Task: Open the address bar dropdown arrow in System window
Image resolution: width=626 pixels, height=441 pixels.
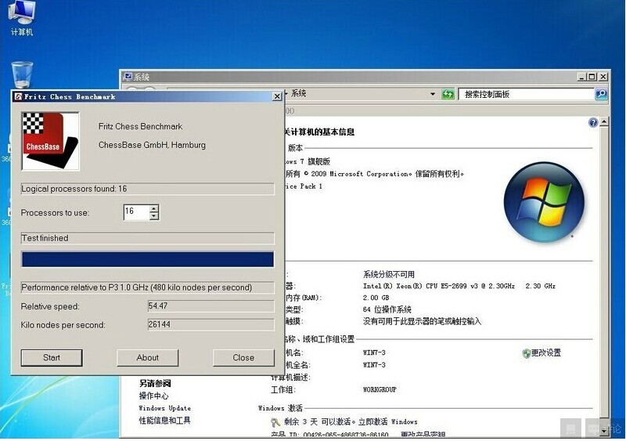Action: (433, 94)
